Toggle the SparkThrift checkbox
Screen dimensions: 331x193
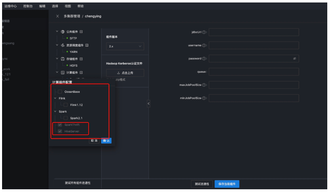(x=60, y=125)
